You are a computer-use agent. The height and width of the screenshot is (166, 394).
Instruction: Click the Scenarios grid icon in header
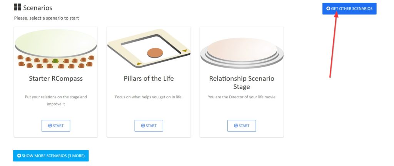click(x=17, y=7)
